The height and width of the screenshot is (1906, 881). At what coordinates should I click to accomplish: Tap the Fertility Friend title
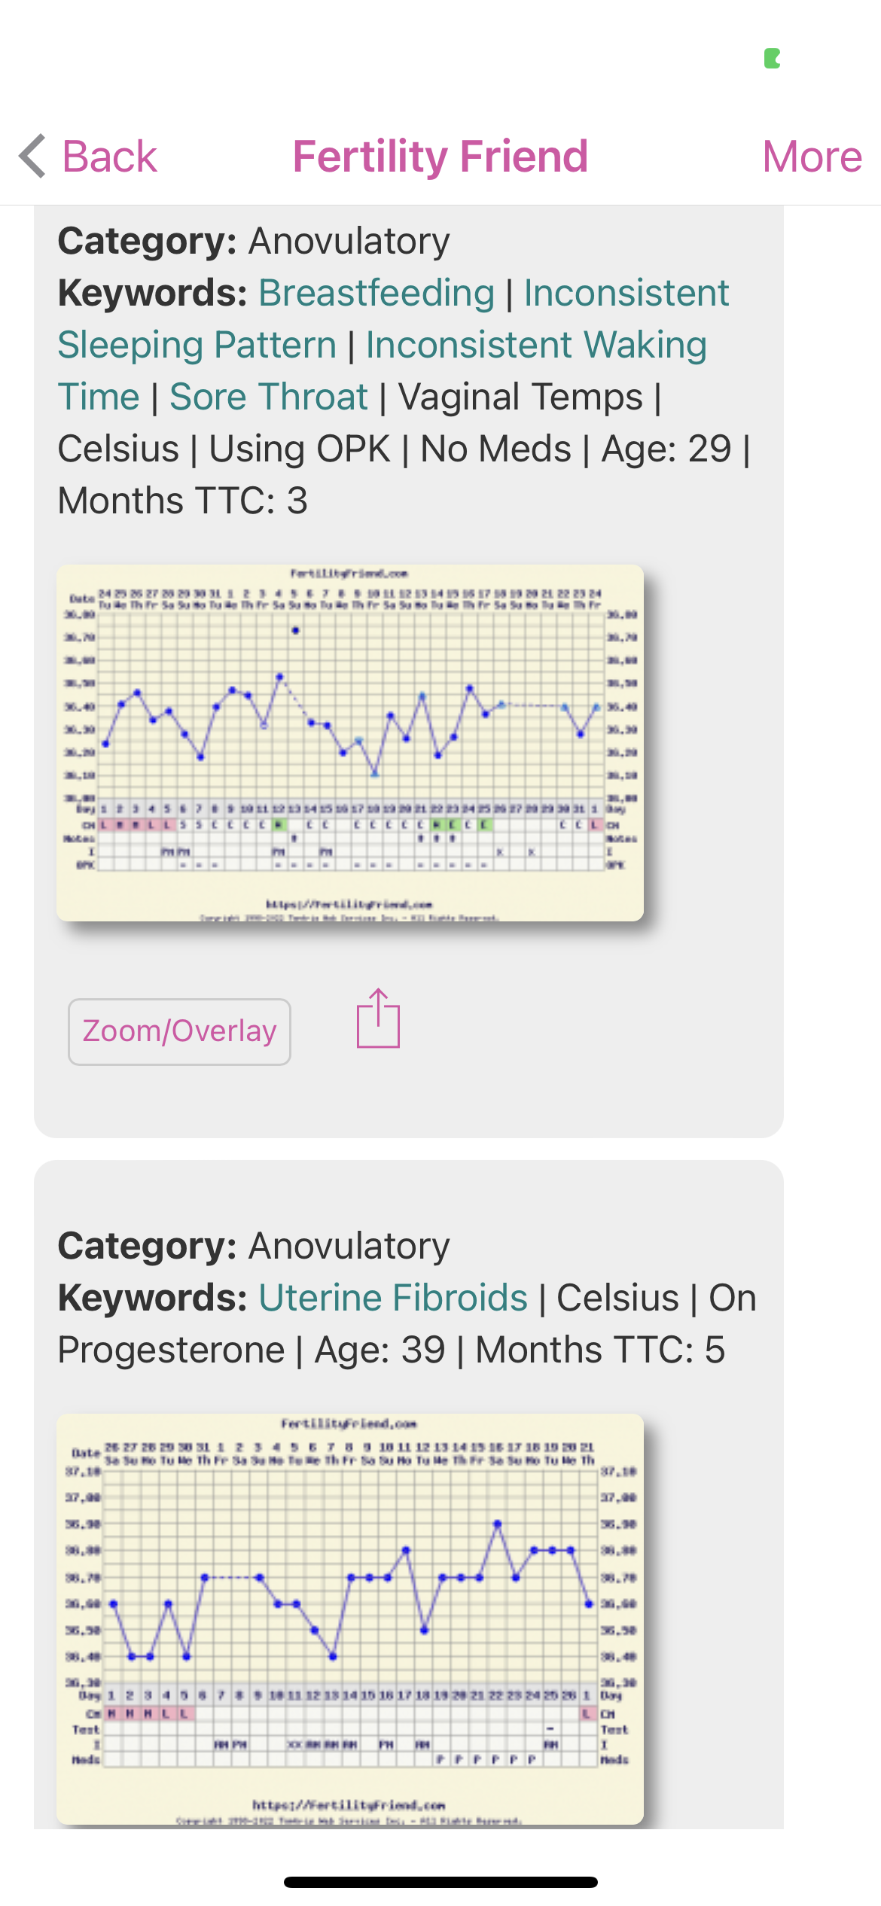click(x=440, y=157)
